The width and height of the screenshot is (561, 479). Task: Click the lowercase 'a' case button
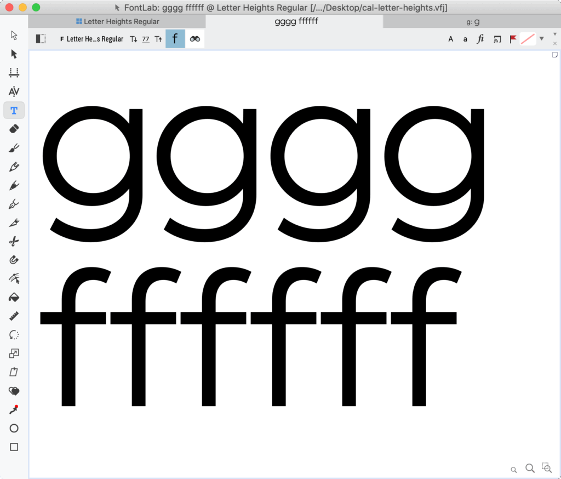coord(465,39)
